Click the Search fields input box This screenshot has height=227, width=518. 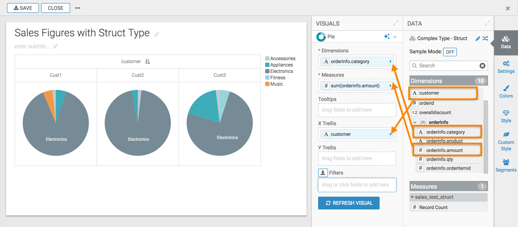446,66
